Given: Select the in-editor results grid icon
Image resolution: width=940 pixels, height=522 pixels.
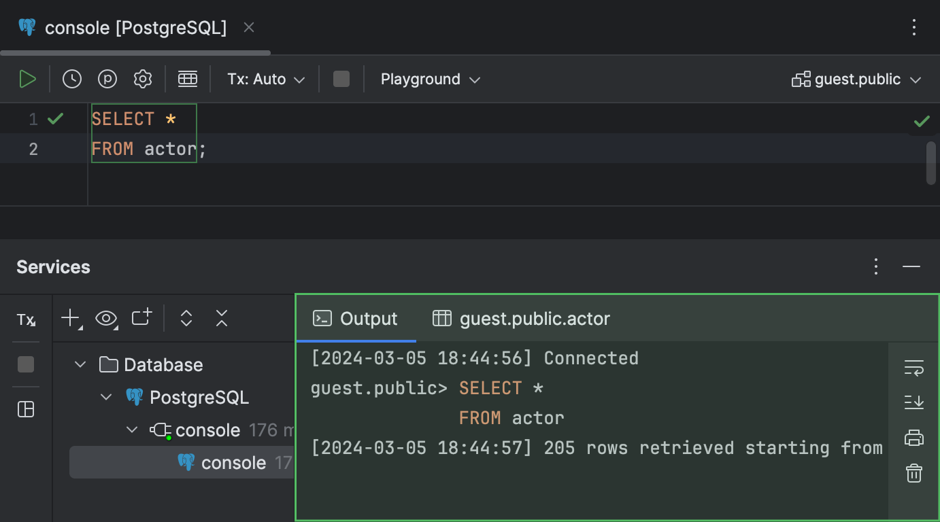Looking at the screenshot, I should click(x=188, y=78).
